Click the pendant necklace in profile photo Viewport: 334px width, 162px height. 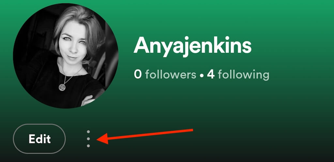(x=62, y=87)
